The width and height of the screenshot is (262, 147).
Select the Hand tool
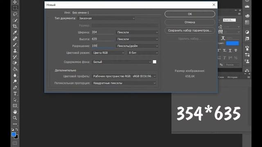(15, 111)
